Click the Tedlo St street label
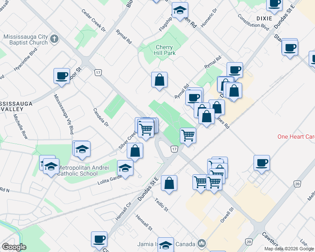This screenshot has width=315, height=252. click(161, 205)
